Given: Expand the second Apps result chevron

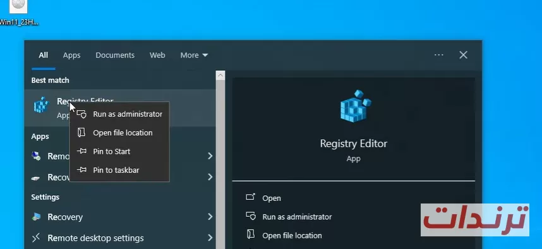Looking at the screenshot, I should (x=210, y=177).
